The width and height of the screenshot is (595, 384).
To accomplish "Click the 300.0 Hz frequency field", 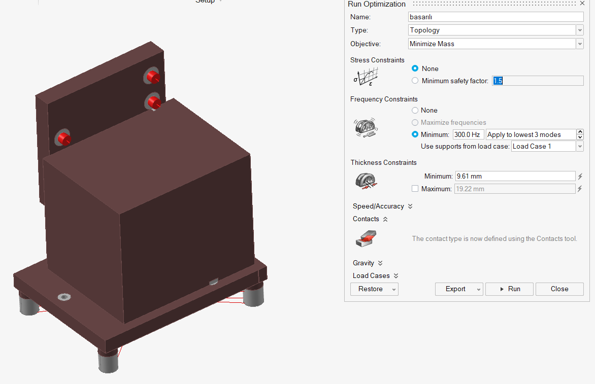I will click(x=469, y=134).
